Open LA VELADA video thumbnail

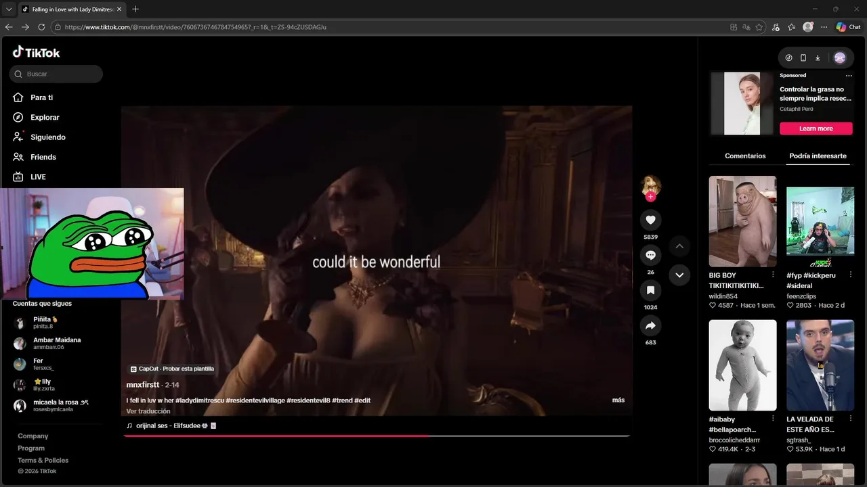[820, 365]
